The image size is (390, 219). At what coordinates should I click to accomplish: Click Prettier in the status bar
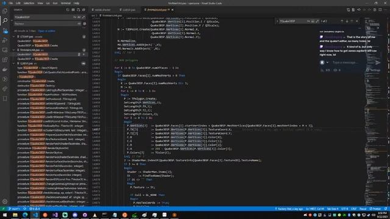375,209
